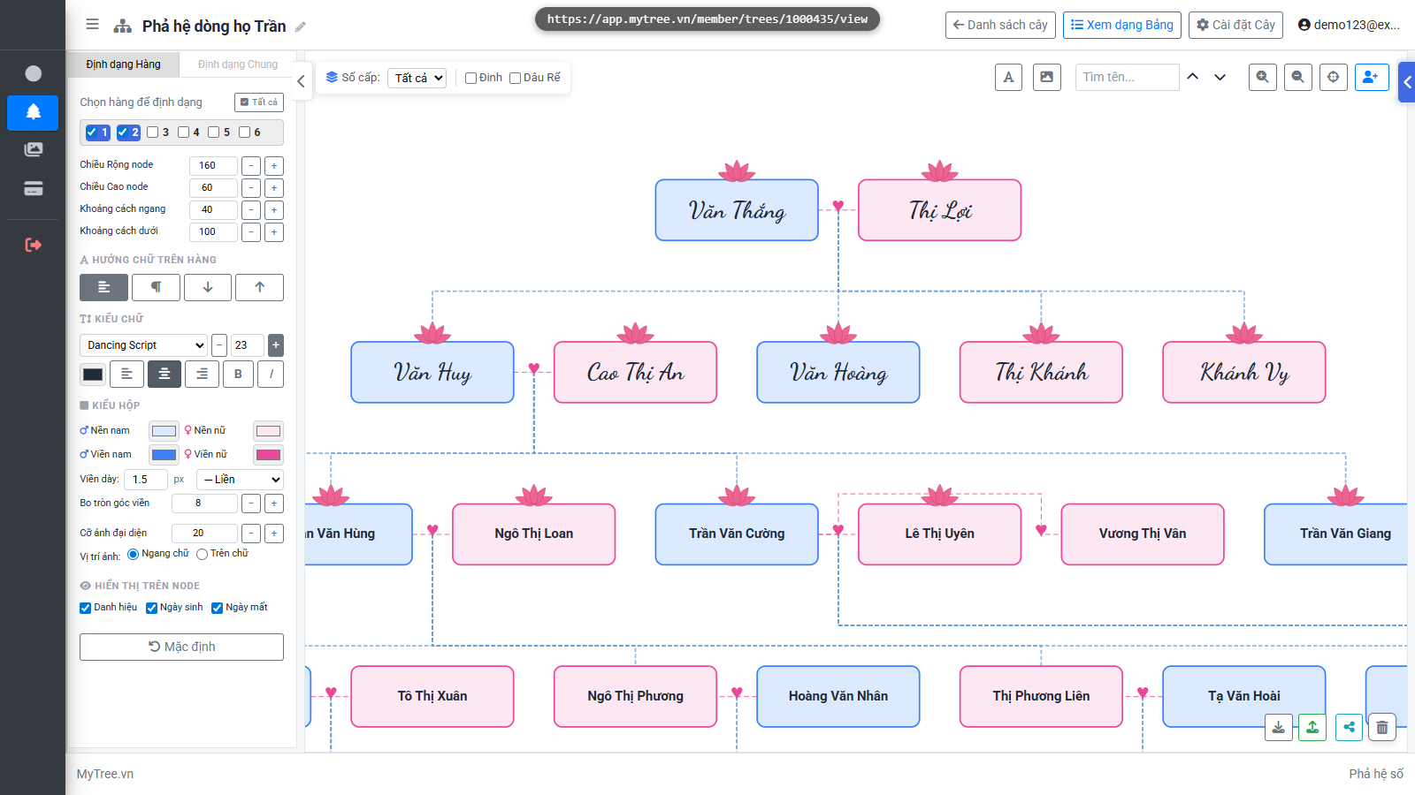The height and width of the screenshot is (795, 1415).
Task: Open the border style 'Liền' dropdown
Action: (240, 480)
